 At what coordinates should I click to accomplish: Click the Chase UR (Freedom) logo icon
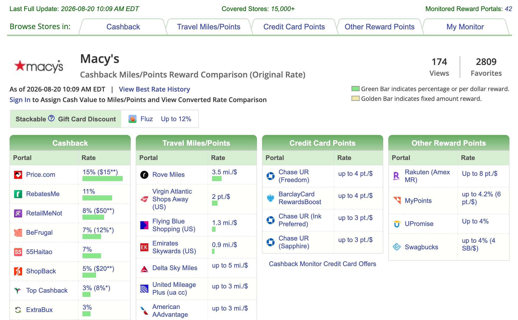[271, 176]
